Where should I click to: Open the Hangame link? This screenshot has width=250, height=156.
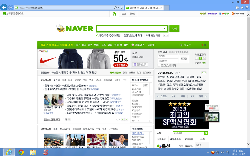238,14
